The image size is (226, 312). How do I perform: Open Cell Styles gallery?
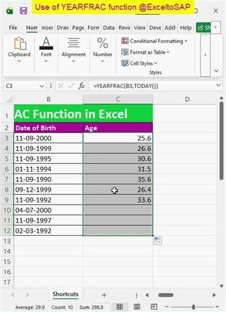pos(139,64)
